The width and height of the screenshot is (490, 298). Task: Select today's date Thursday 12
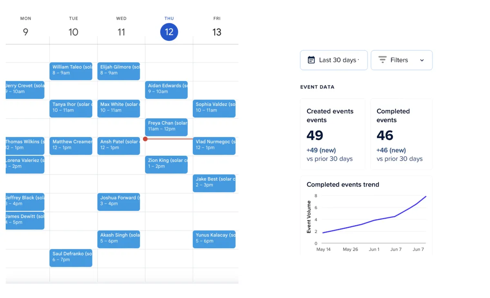click(x=169, y=32)
